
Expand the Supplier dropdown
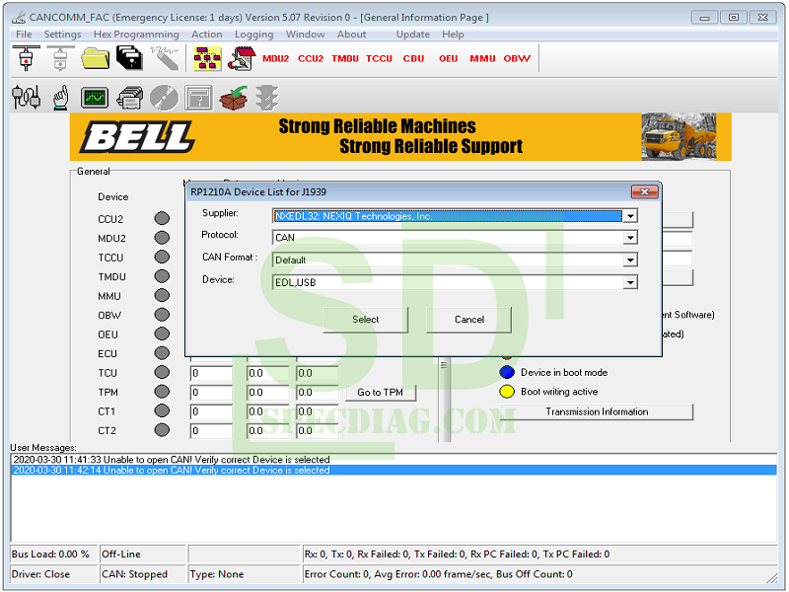coord(629,216)
